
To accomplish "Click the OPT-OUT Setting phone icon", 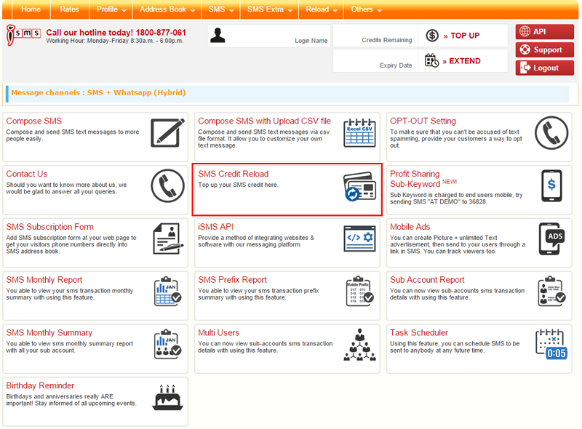I will click(551, 133).
